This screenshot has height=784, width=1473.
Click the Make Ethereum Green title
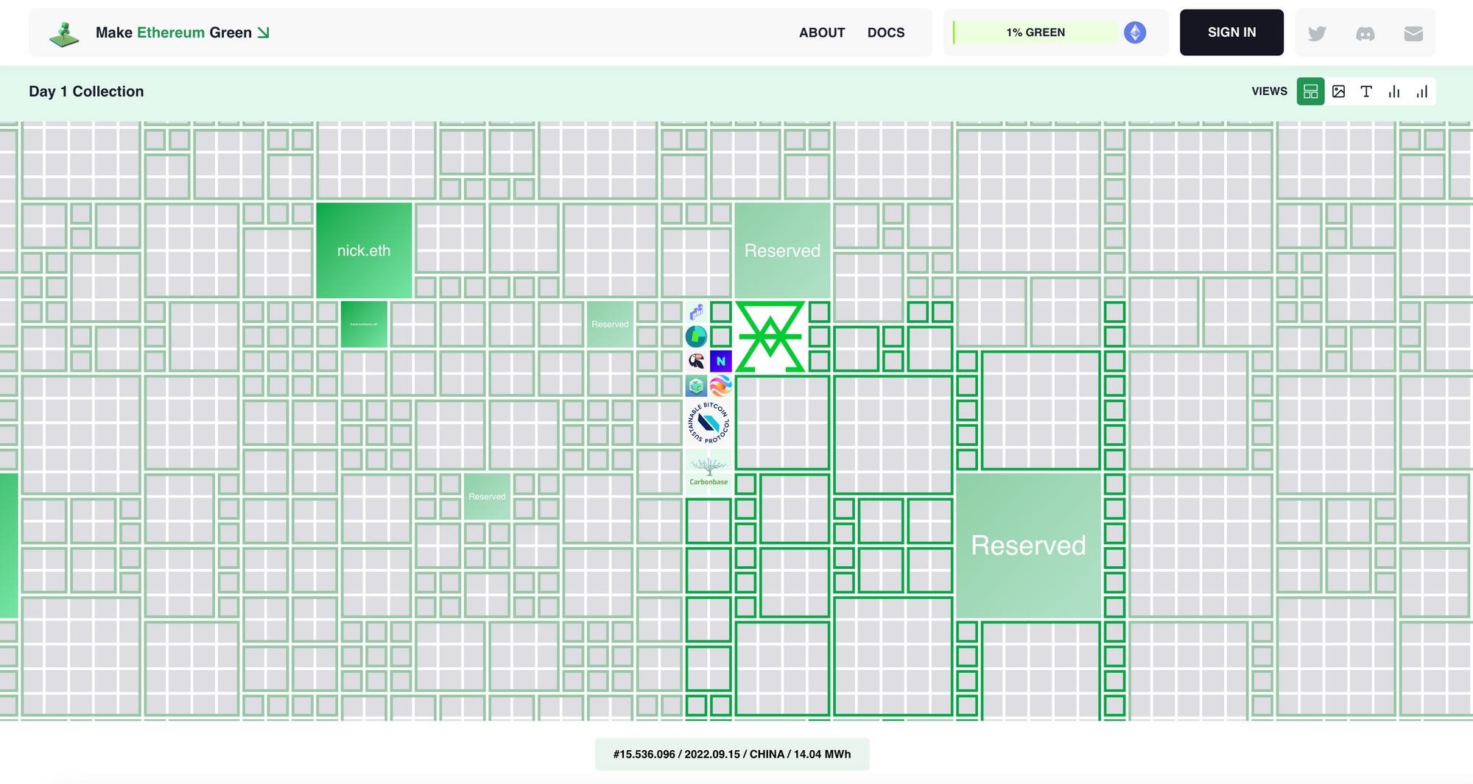173,32
